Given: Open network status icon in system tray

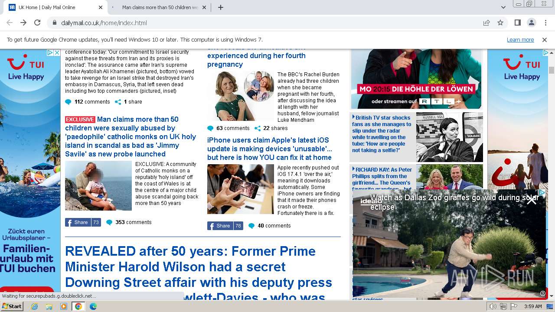Looking at the screenshot, I should 503,306.
